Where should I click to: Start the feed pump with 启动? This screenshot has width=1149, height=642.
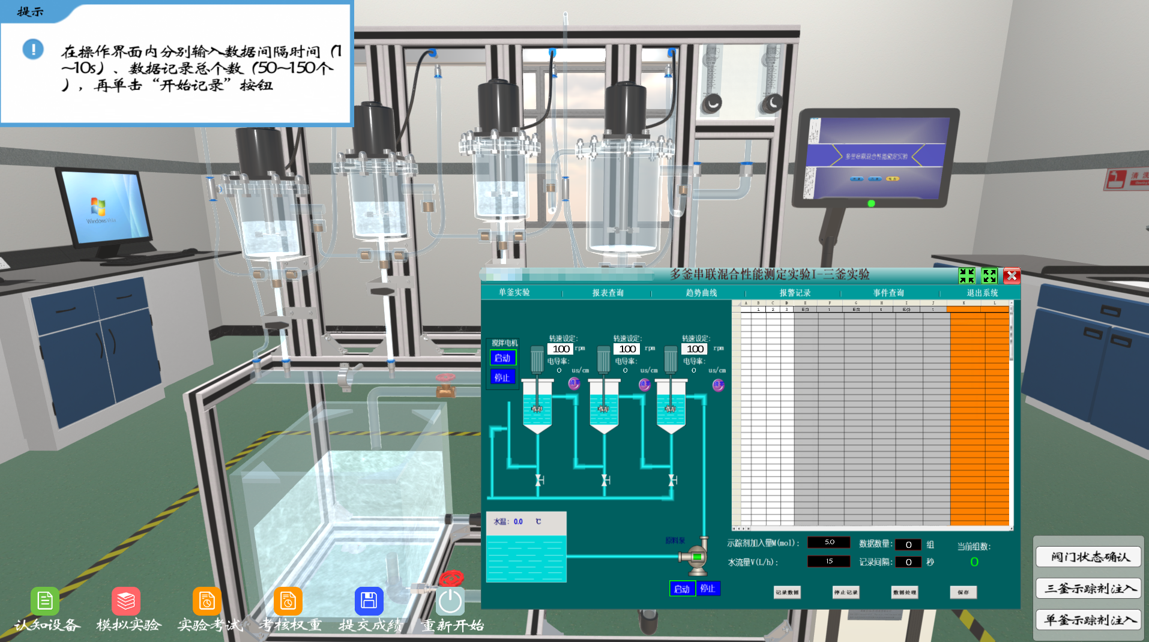point(682,589)
